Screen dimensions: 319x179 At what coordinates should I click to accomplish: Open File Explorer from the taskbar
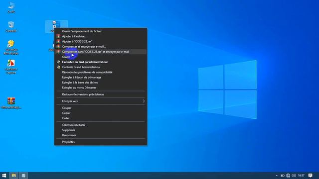[x=13, y=176]
